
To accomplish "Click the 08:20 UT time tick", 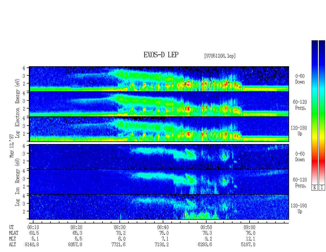I will pos(76,227).
